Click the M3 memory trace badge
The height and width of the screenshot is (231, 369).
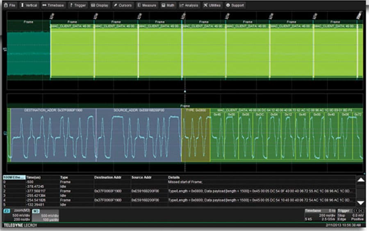[x=36, y=211]
